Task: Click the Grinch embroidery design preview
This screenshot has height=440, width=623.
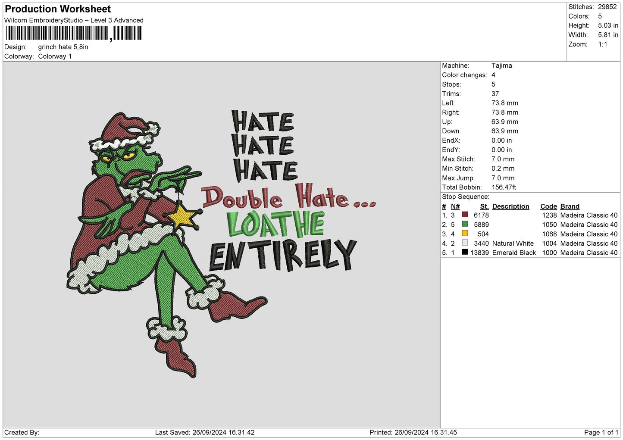Action: click(x=222, y=244)
